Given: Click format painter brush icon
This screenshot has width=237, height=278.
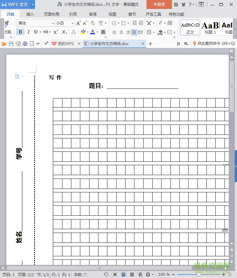Looking at the screenshot, I should pos(7,24).
